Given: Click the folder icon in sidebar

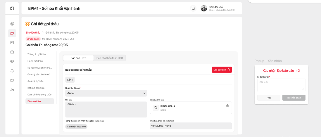Looking at the screenshot, I should pyautogui.click(x=12, y=80).
